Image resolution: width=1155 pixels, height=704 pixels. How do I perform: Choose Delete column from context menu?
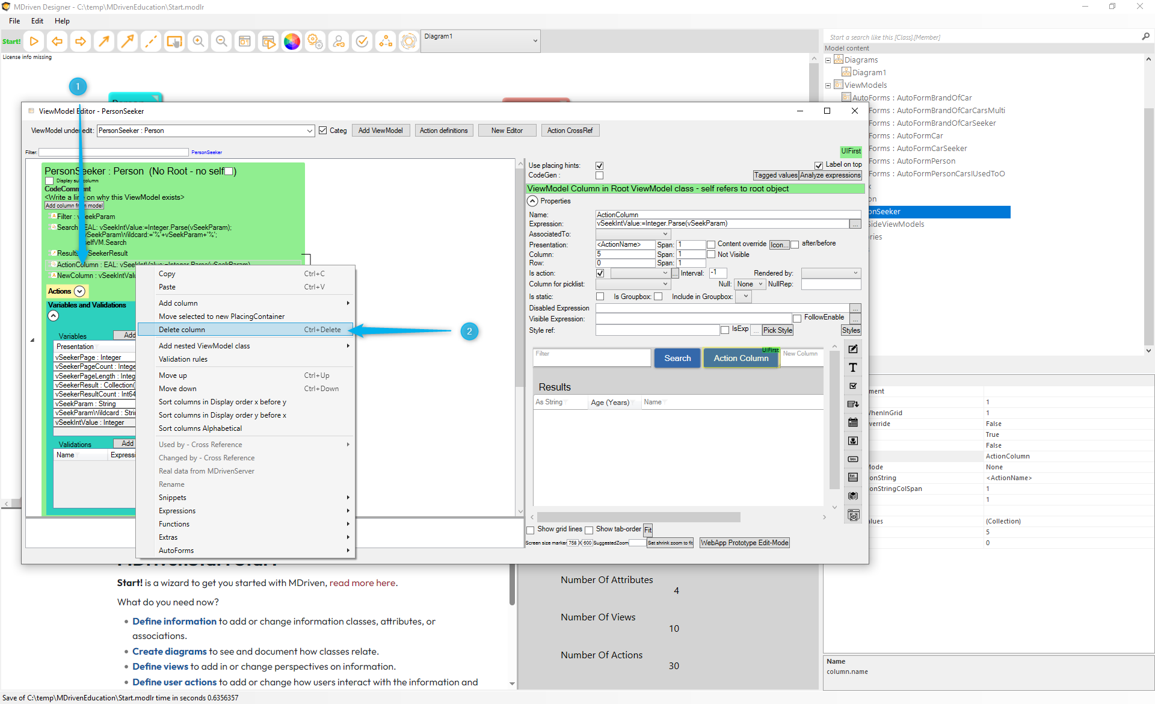point(182,330)
